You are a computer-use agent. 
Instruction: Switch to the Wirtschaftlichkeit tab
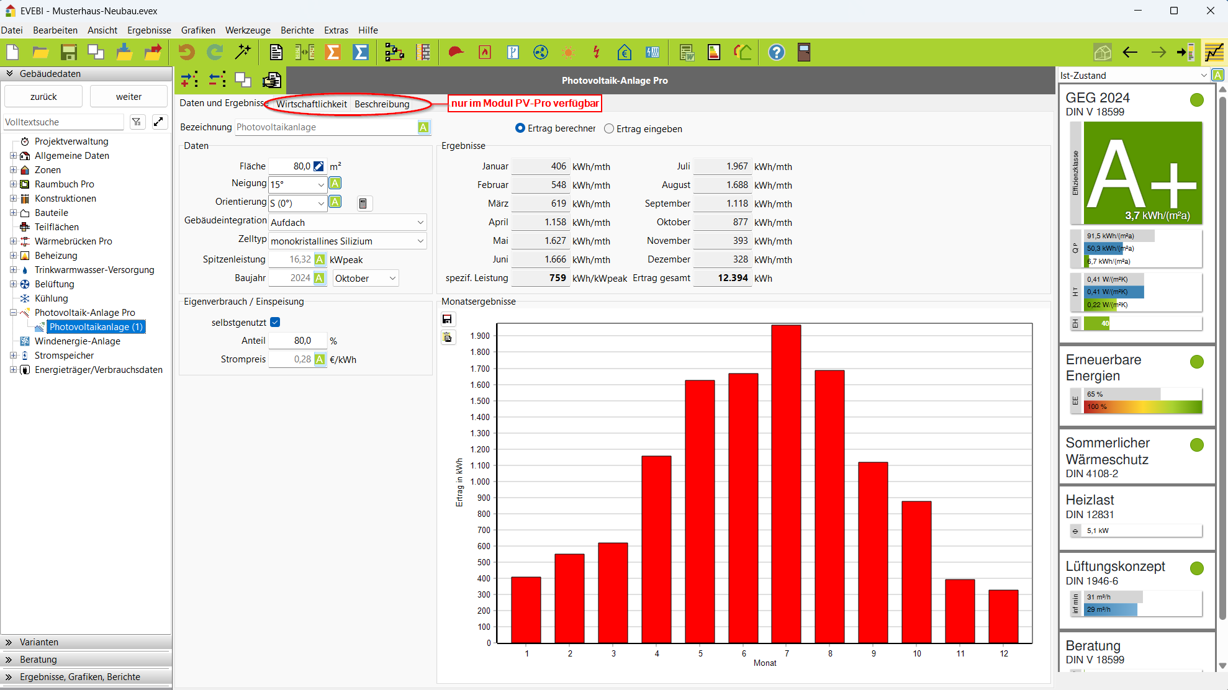click(311, 104)
